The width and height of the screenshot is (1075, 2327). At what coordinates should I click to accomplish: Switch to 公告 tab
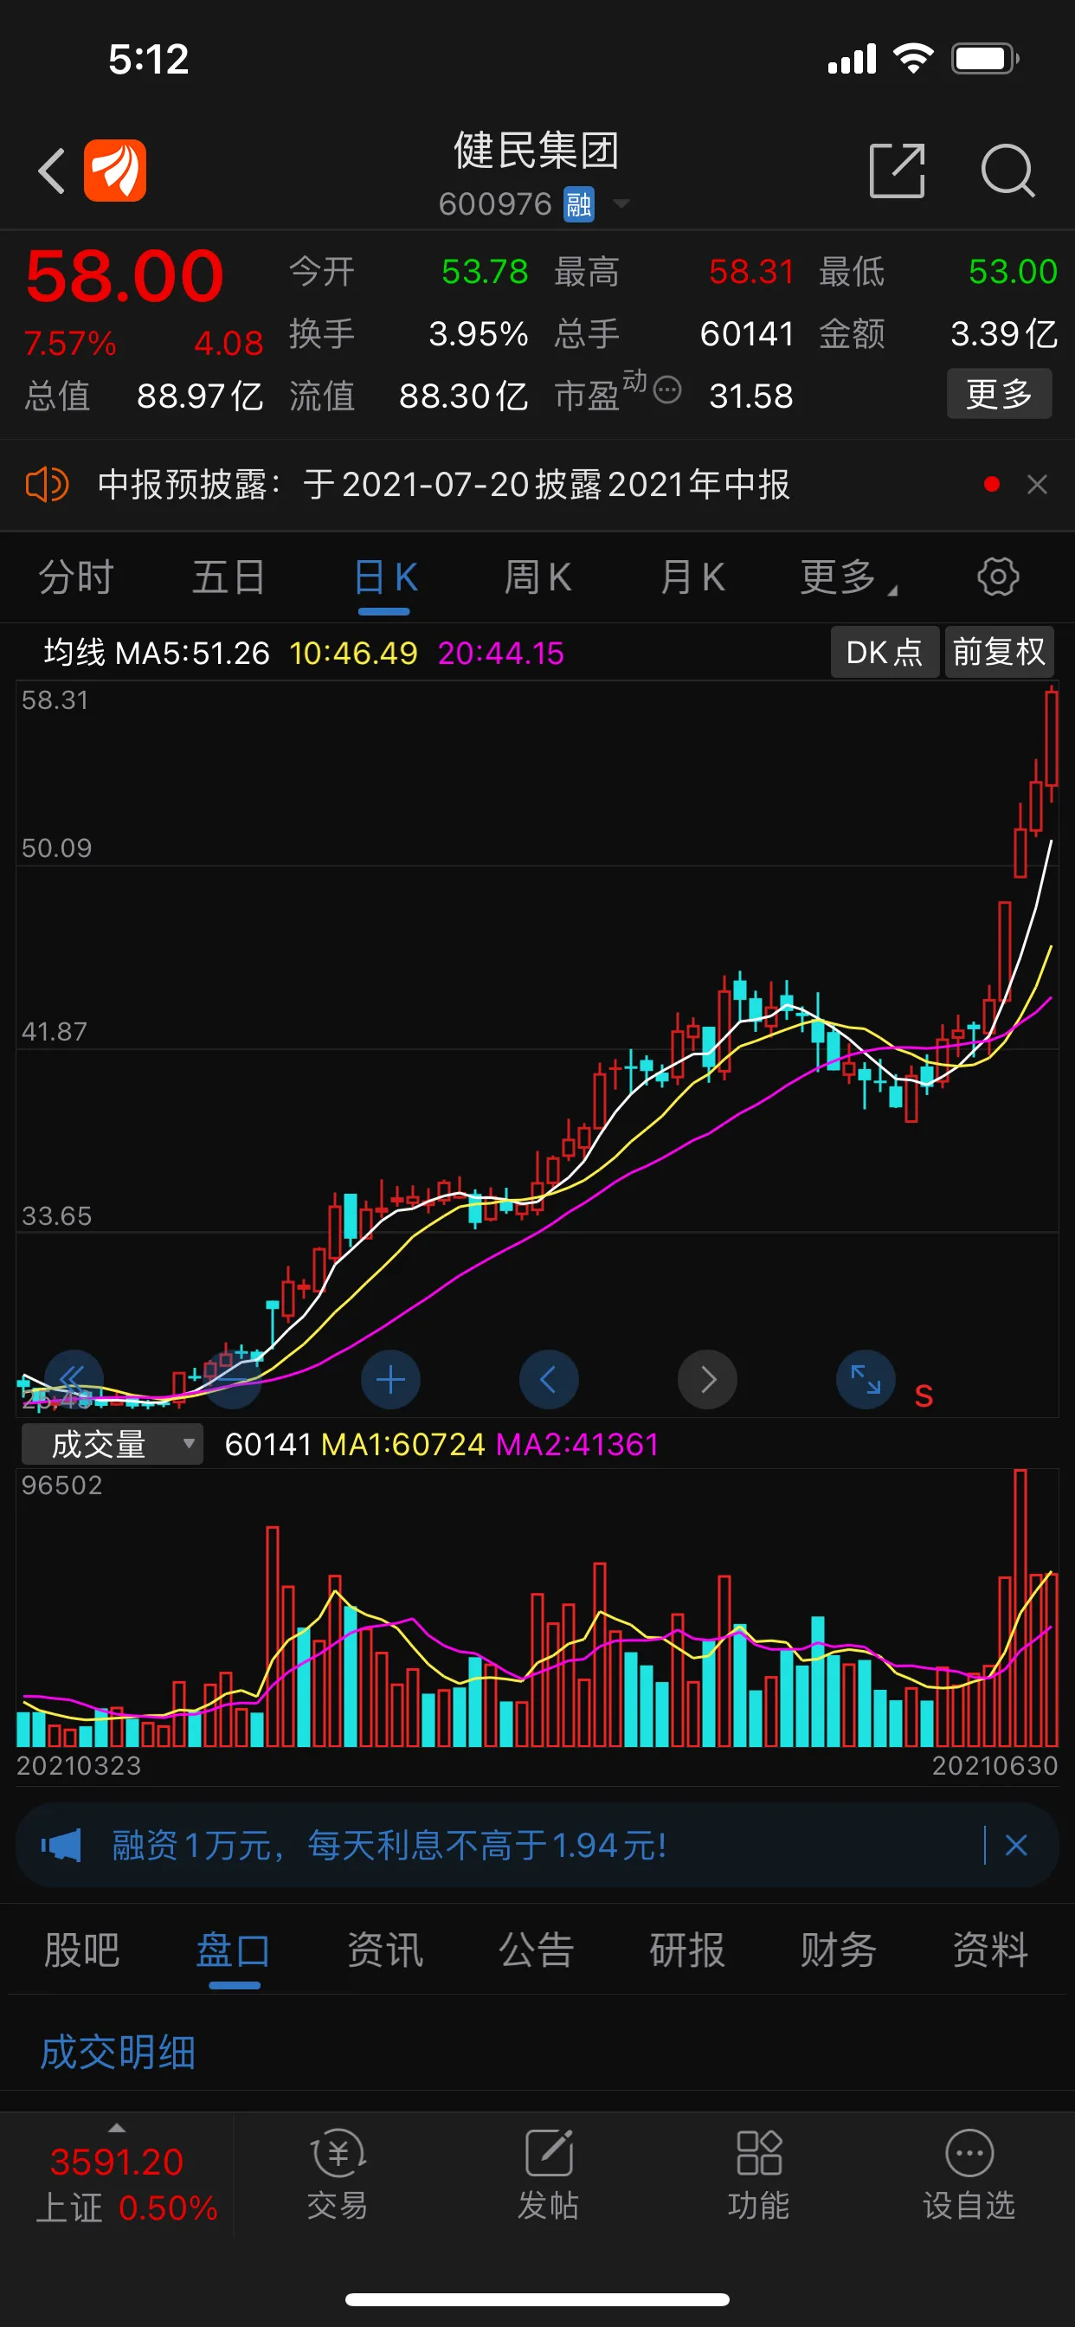click(537, 1950)
